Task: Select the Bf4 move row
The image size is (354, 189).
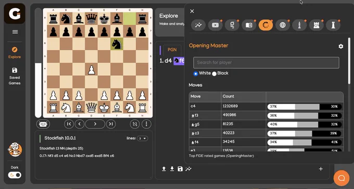Action: [x=266, y=142]
